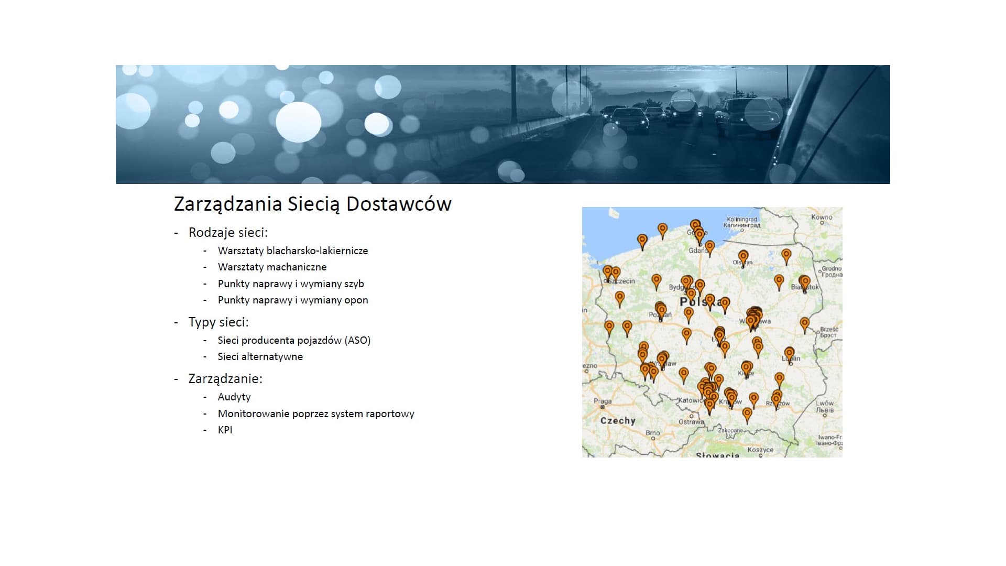Click the orange pin at Lublin

click(x=789, y=353)
